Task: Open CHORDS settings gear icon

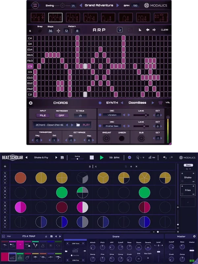Action: (x=31, y=103)
